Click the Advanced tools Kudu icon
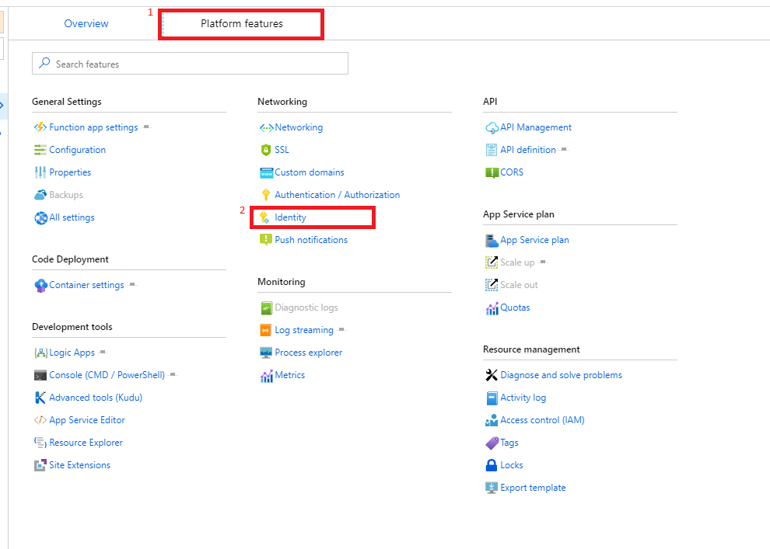The width and height of the screenshot is (770, 549). pyautogui.click(x=40, y=398)
